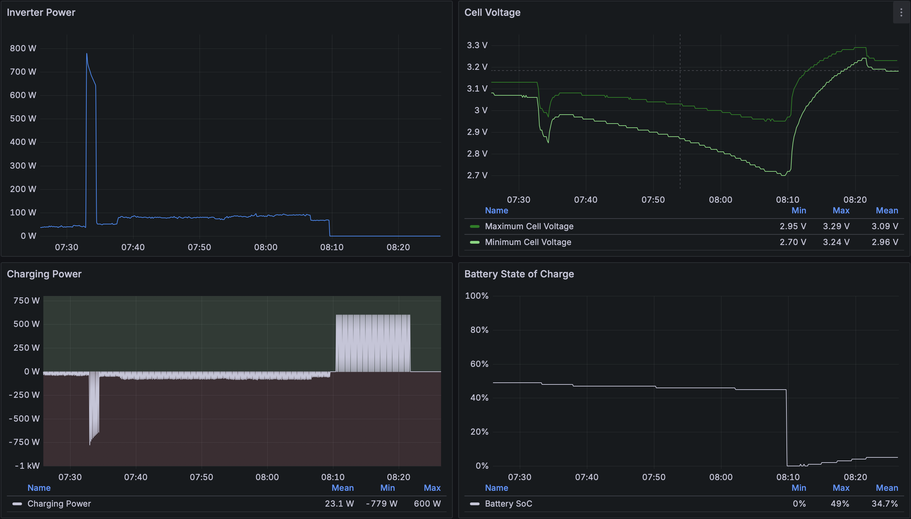Click the Minimum Cell Voltage color swatch

(474, 242)
